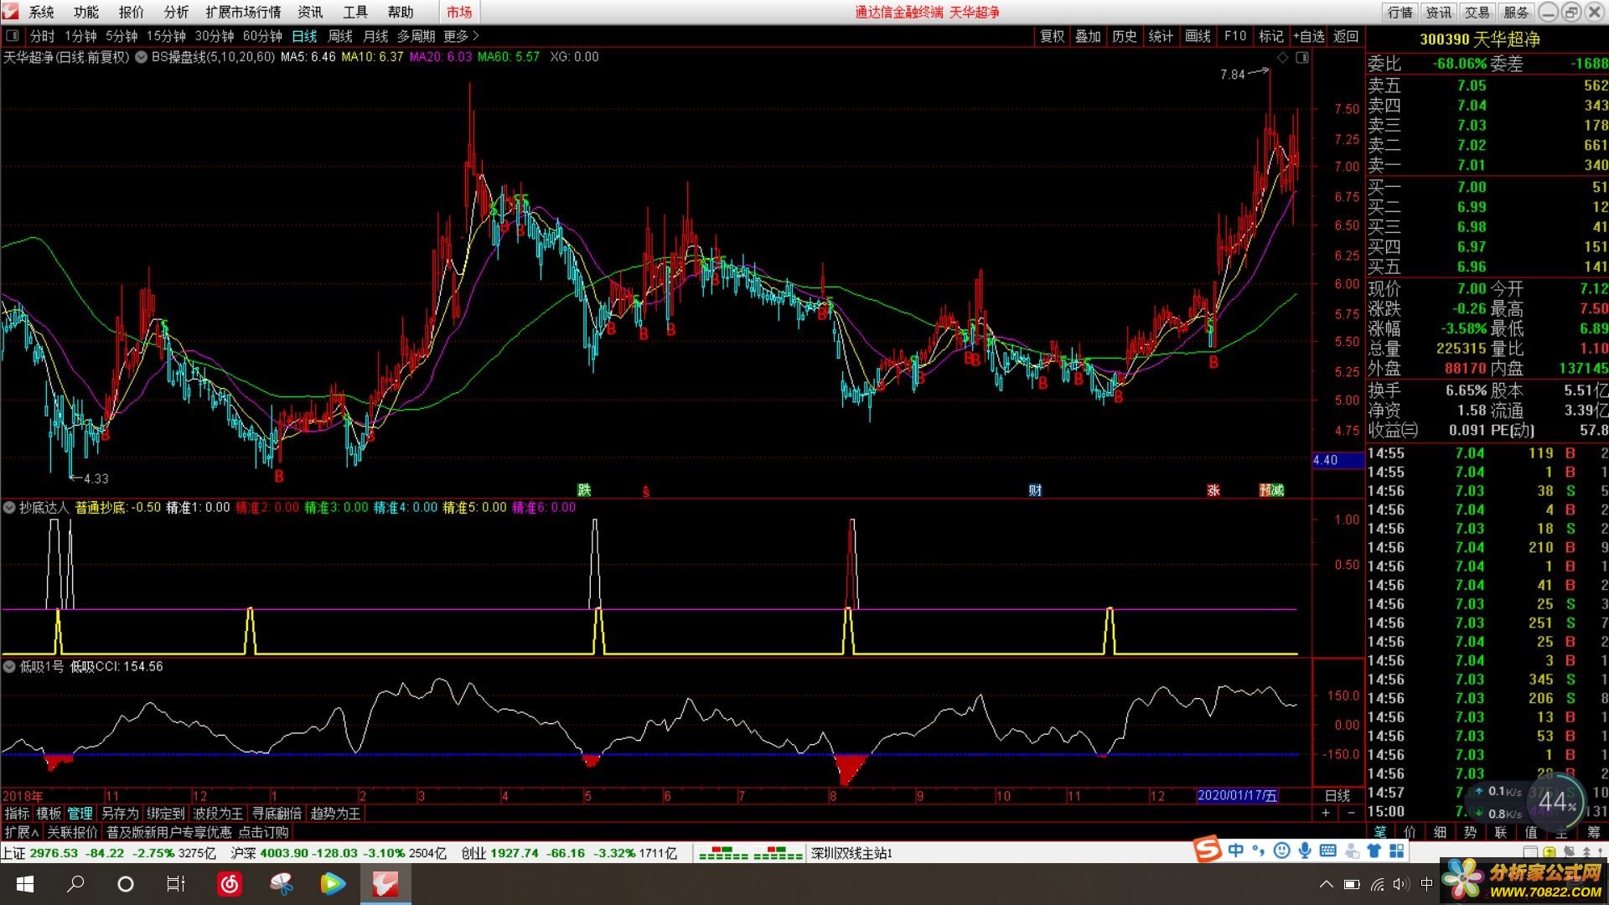Select 价 tab under tick list
This screenshot has height=905, width=1609.
[x=1410, y=832]
